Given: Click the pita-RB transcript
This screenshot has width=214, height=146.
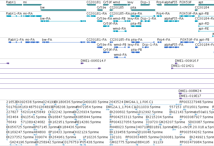Looking at the screenshot, I should (136, 26).
